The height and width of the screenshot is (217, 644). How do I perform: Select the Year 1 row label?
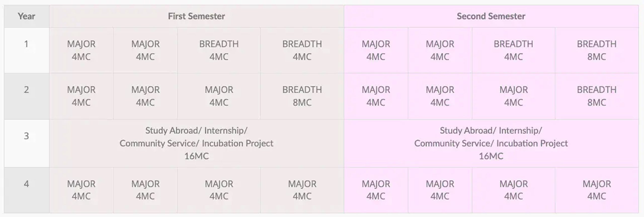click(26, 50)
